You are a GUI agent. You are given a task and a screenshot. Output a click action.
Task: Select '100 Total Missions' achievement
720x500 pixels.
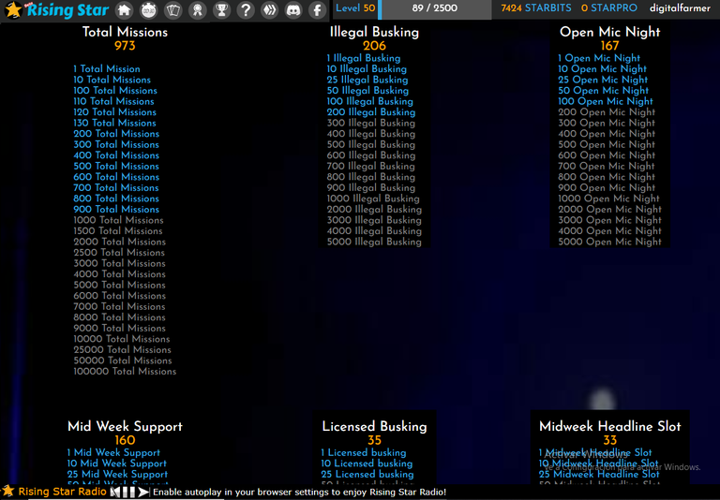115,91
